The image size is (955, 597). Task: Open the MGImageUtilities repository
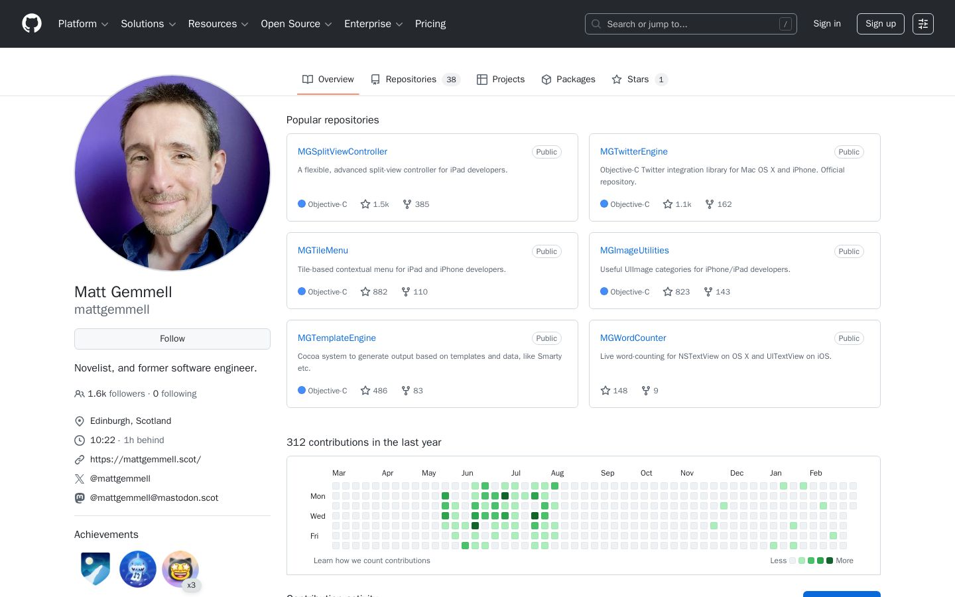(635, 251)
